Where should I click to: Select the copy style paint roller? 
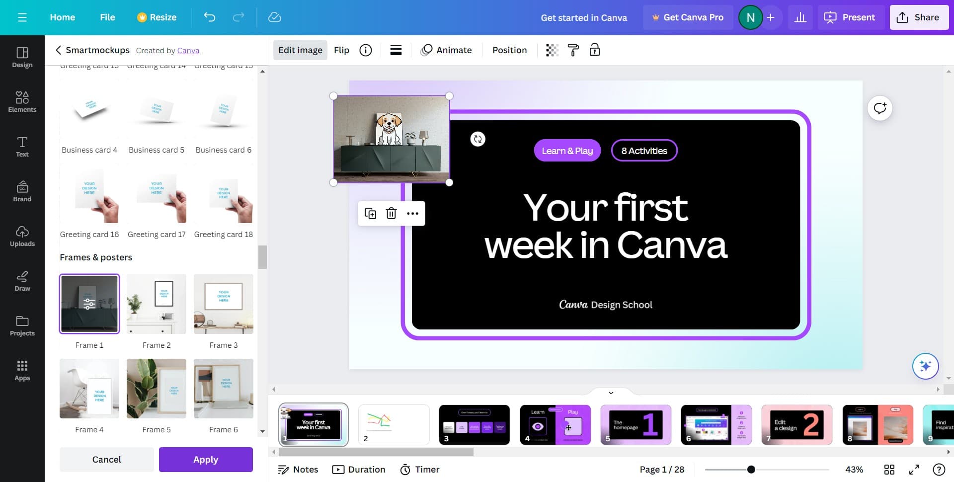(573, 50)
